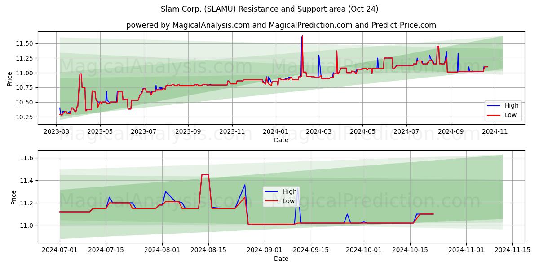
Task: Click the 11.2 tick on bottom chart's price axis
Action: [x=27, y=203]
